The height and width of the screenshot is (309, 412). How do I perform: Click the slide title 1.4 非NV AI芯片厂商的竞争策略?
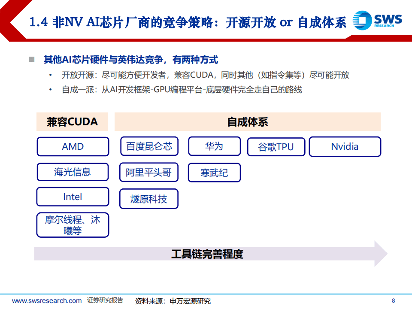(x=188, y=22)
